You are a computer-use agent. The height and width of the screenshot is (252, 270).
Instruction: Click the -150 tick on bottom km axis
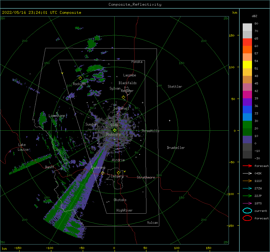pos(18,248)
